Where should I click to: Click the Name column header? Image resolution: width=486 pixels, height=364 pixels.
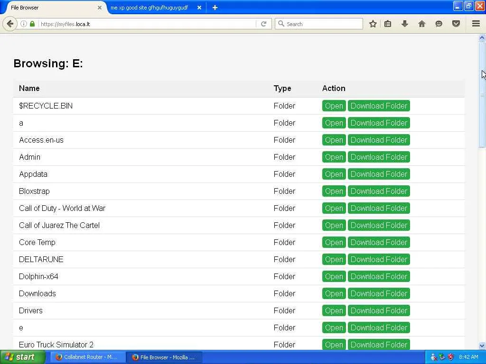click(29, 88)
